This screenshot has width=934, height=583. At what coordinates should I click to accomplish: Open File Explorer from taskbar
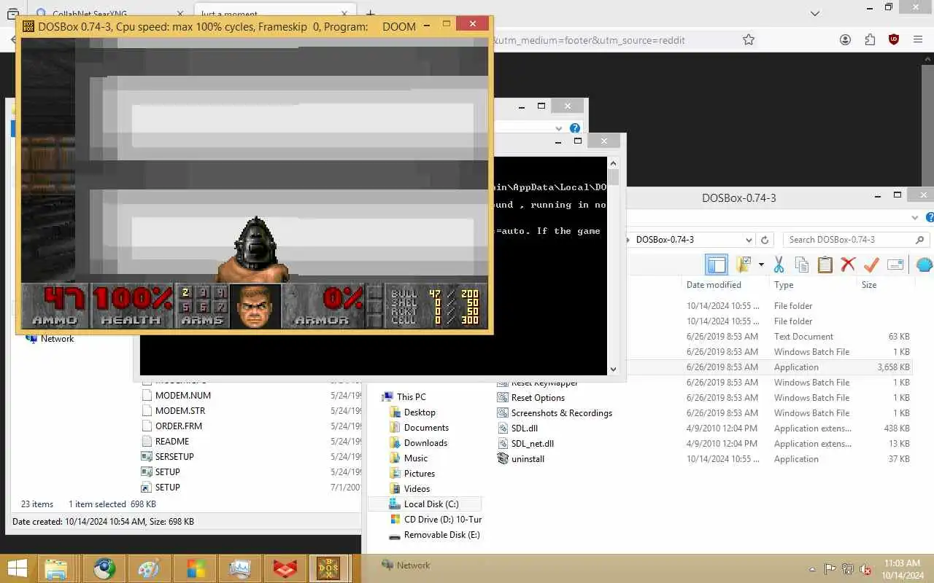click(56, 568)
